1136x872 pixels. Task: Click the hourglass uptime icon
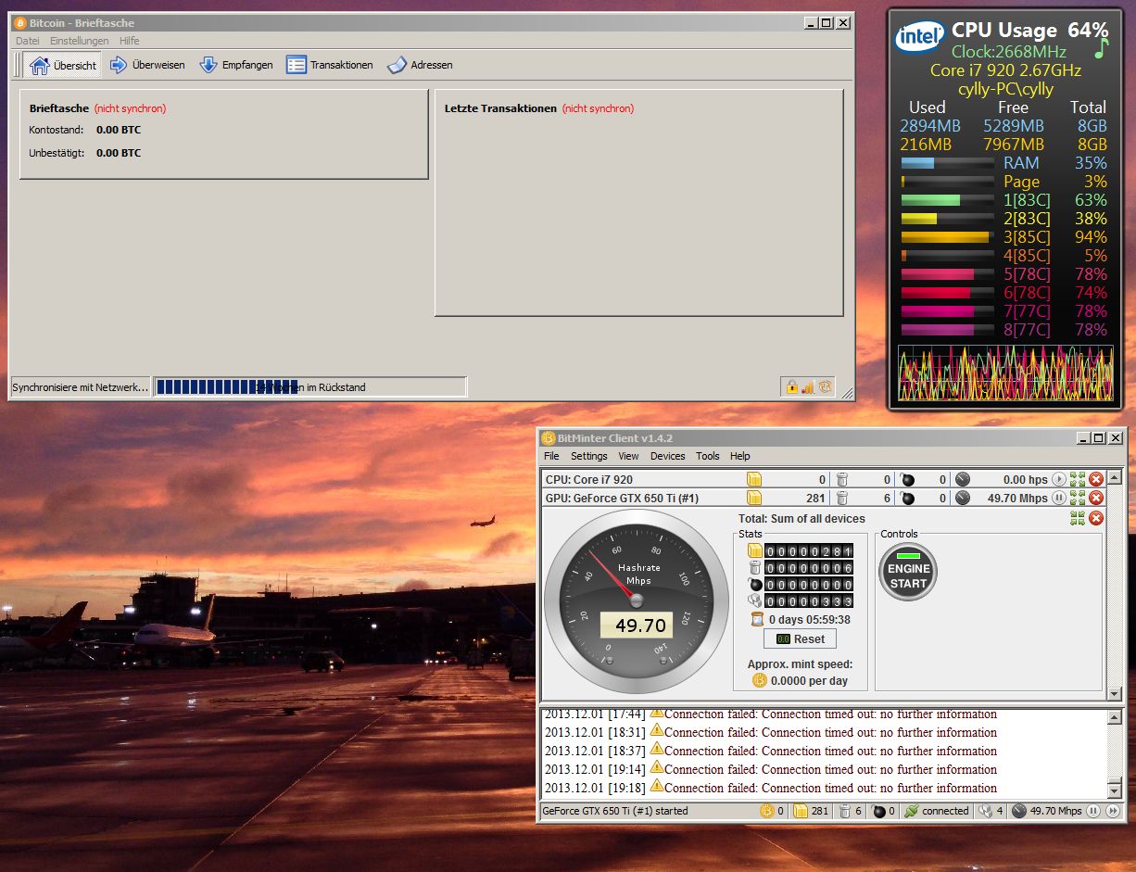tap(757, 619)
